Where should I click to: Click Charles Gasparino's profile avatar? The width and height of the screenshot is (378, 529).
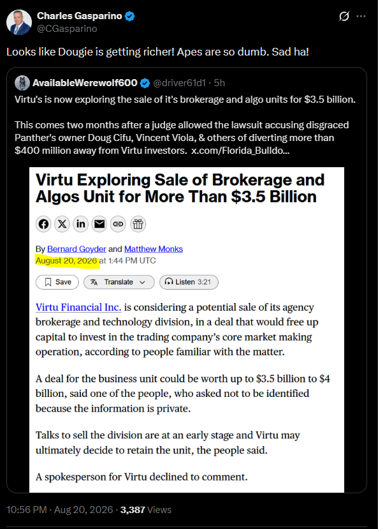click(x=19, y=22)
